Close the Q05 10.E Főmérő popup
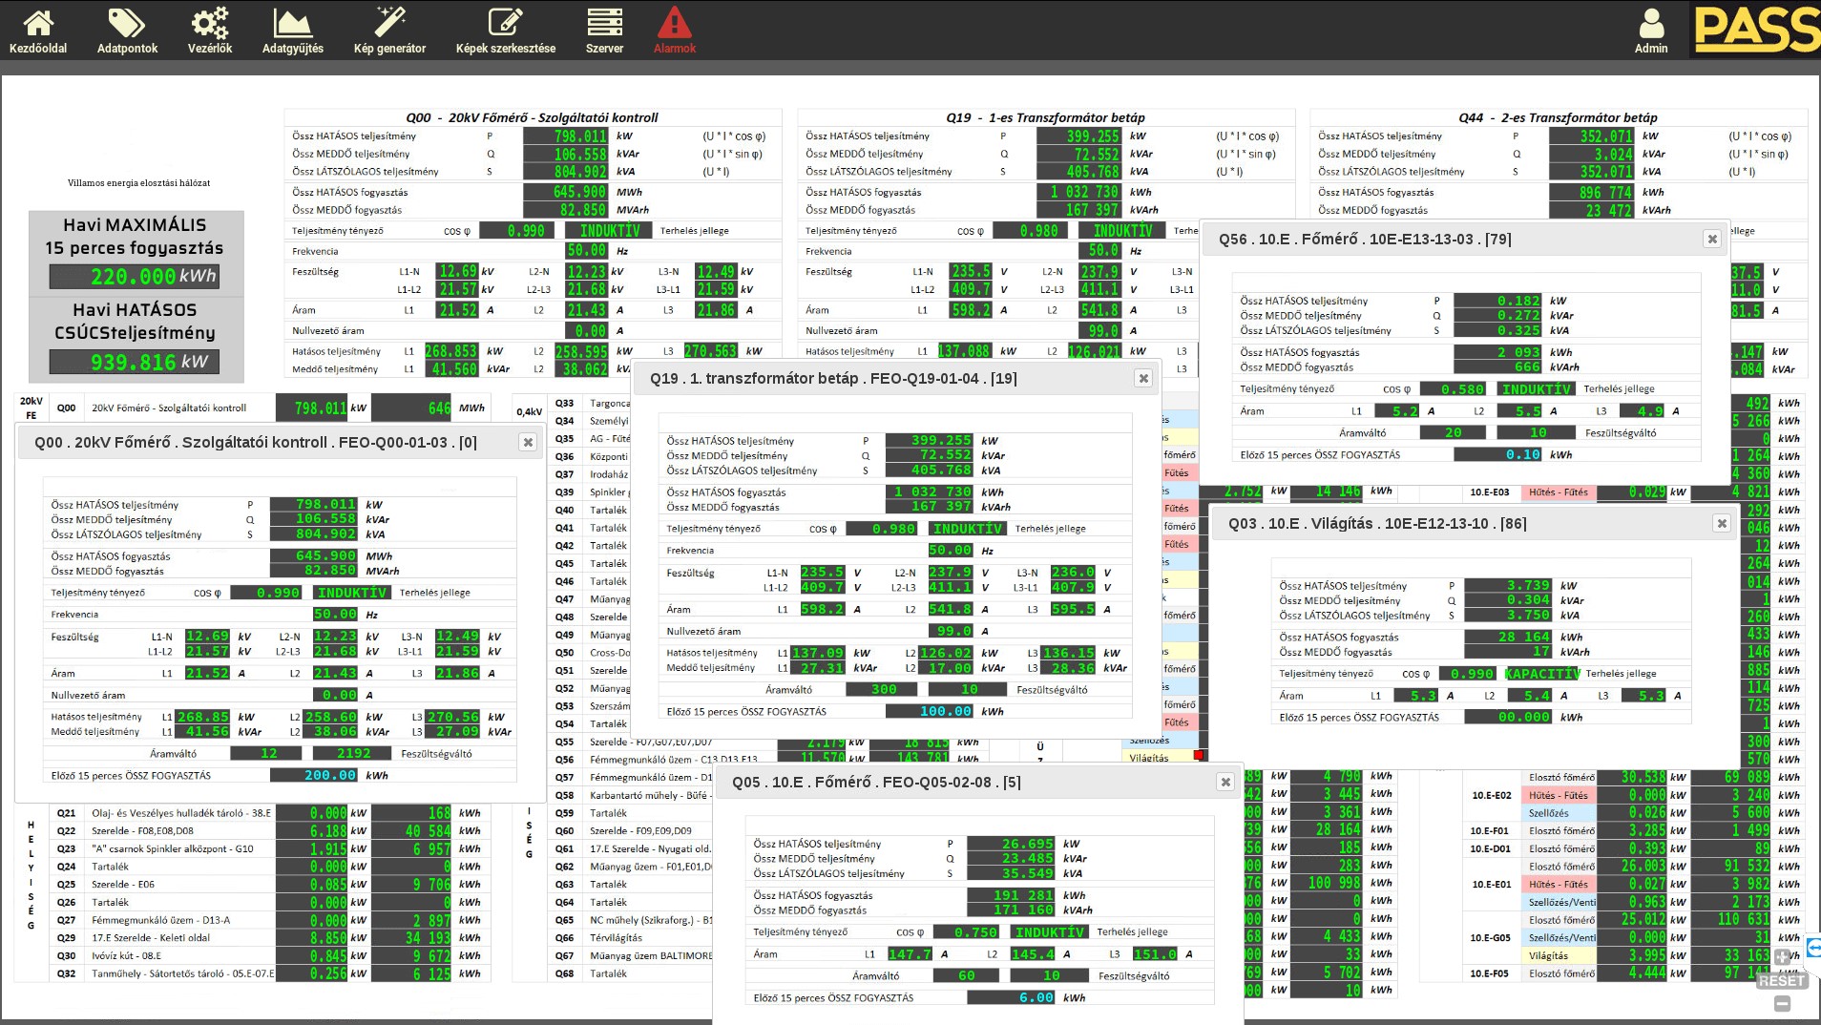 pos(1225,783)
